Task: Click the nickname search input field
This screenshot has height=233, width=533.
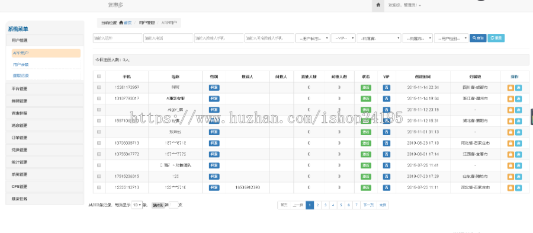Action: [118, 38]
